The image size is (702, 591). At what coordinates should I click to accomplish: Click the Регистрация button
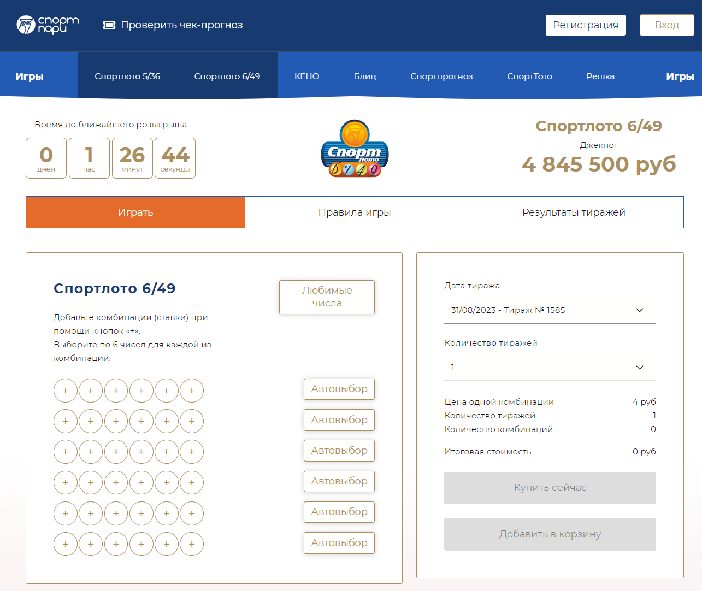pos(586,25)
